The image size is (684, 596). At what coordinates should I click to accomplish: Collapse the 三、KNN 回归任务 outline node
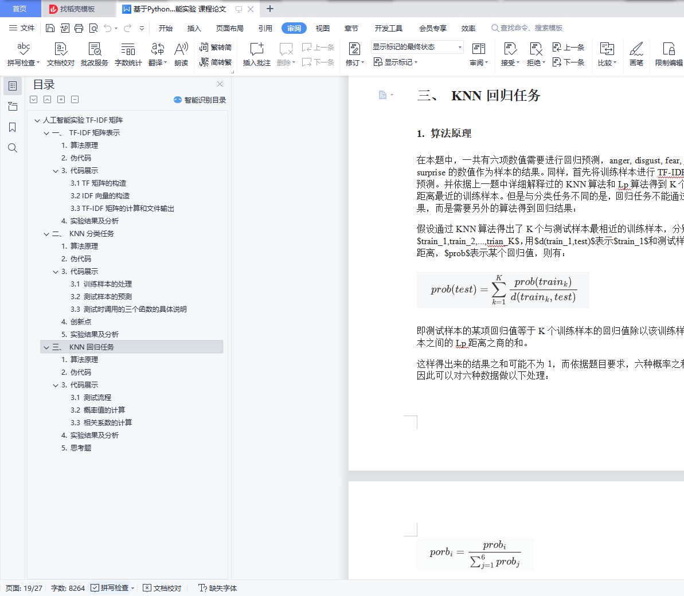(x=46, y=347)
